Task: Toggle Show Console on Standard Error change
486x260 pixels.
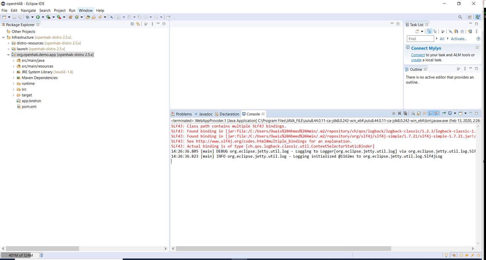Action: click(436, 113)
